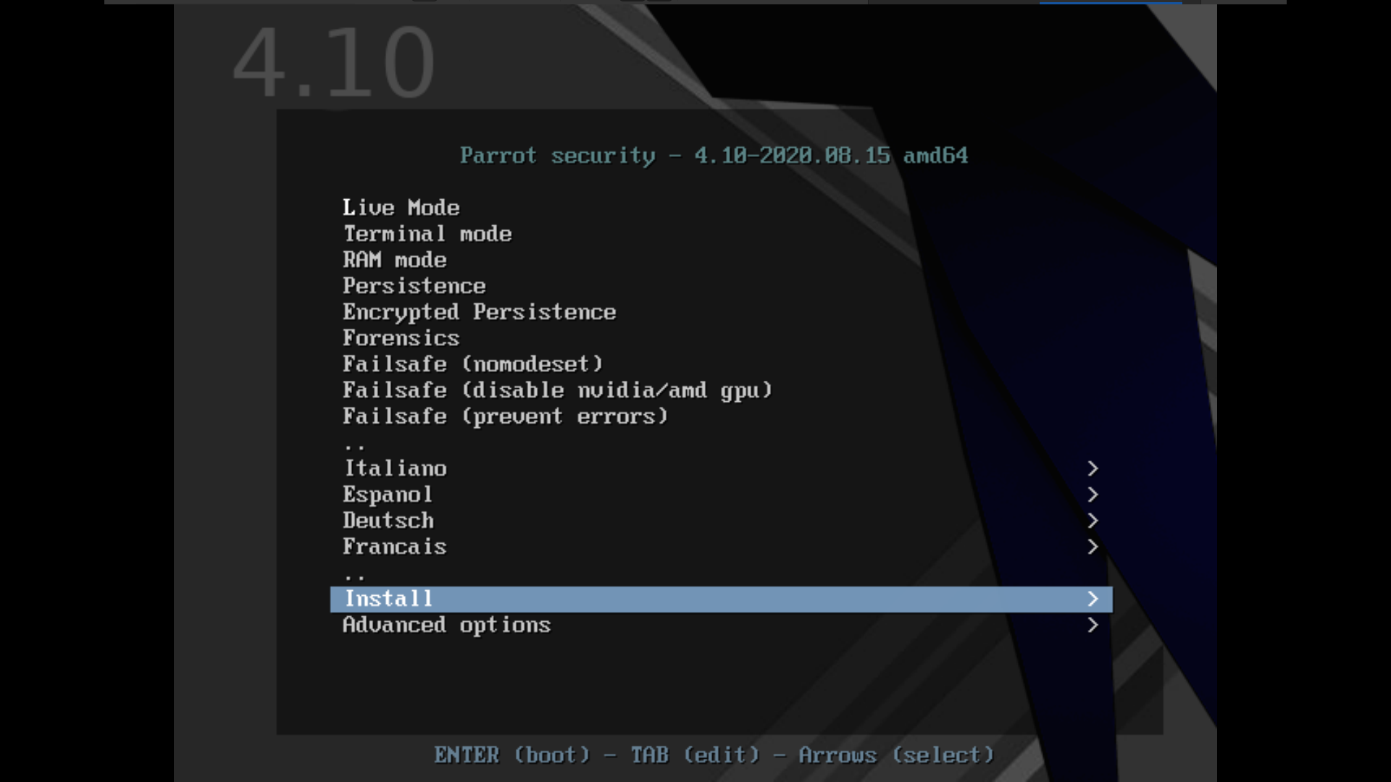Choose Failsafe (disable nvidia/amd gpu)

click(x=558, y=390)
